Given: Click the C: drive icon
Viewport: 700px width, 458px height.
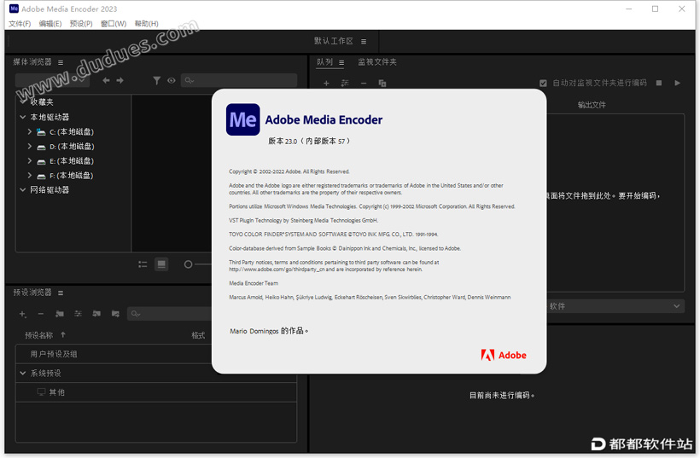Looking at the screenshot, I should coord(41,132).
